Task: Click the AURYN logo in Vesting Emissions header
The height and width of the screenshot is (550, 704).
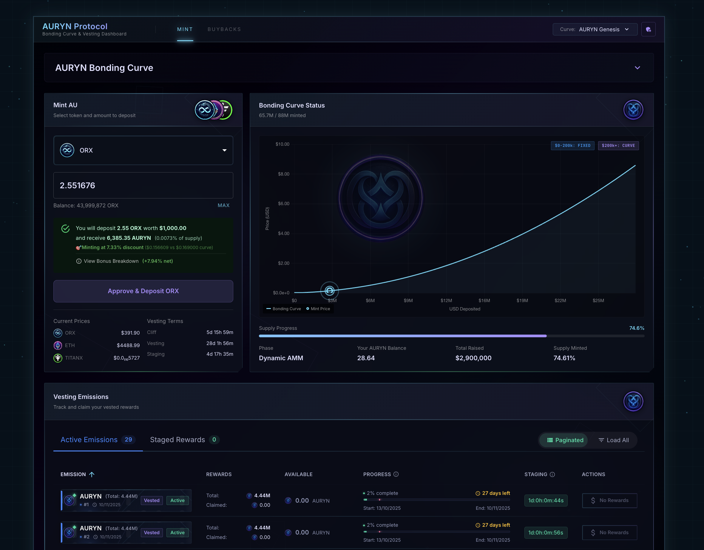Action: (633, 401)
